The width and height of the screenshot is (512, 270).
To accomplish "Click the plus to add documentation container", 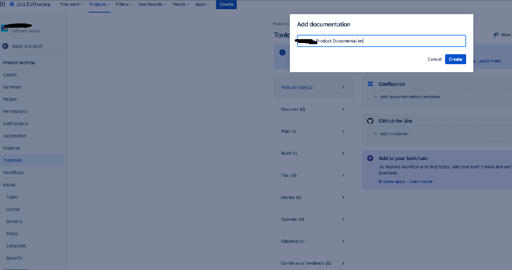I will (375, 97).
